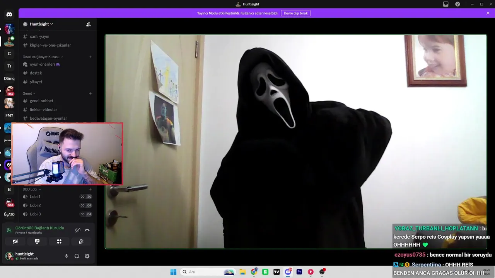Toggle screen sharing button
Image resolution: width=495 pixels, height=278 pixels.
pyautogui.click(x=37, y=241)
